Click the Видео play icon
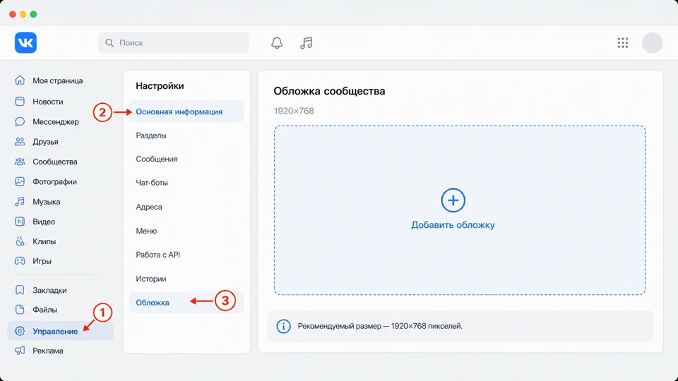Image resolution: width=678 pixels, height=381 pixels. click(x=20, y=222)
